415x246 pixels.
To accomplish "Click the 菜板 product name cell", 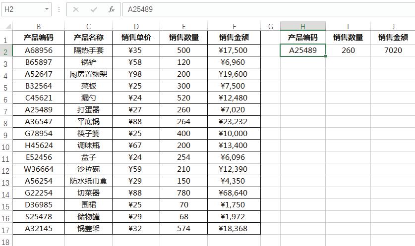I will 88,86.
